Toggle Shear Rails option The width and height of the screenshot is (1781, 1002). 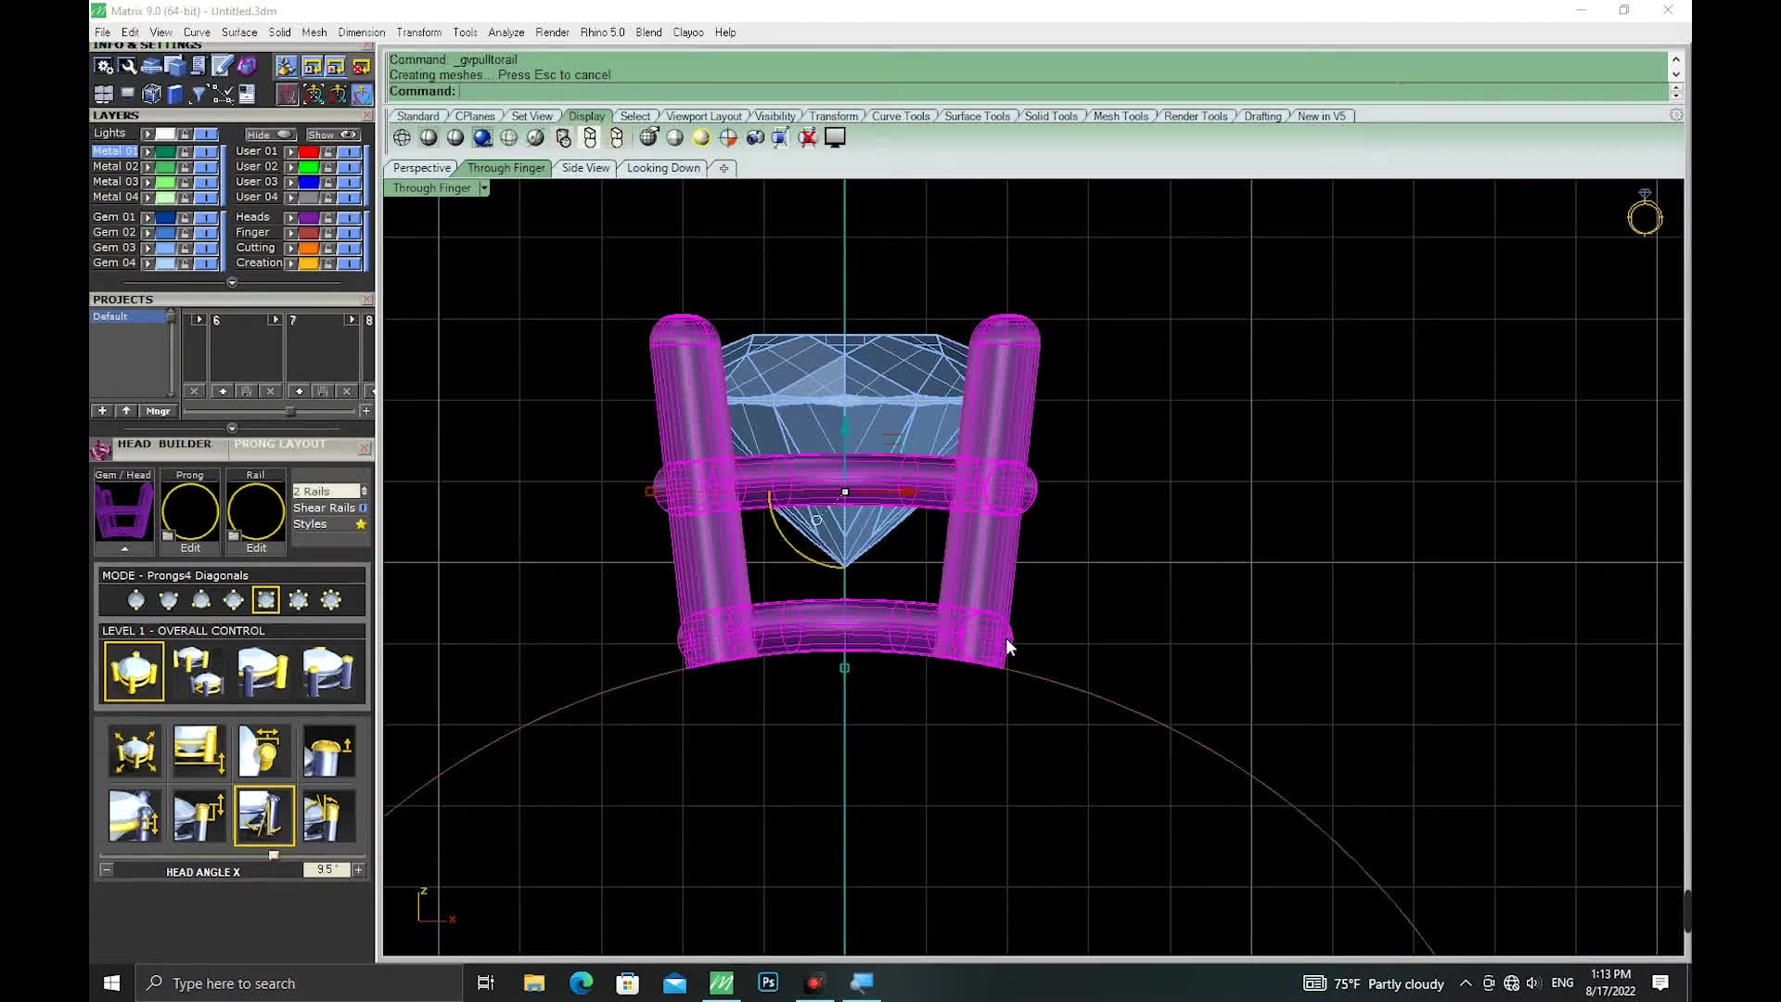pyautogui.click(x=363, y=507)
